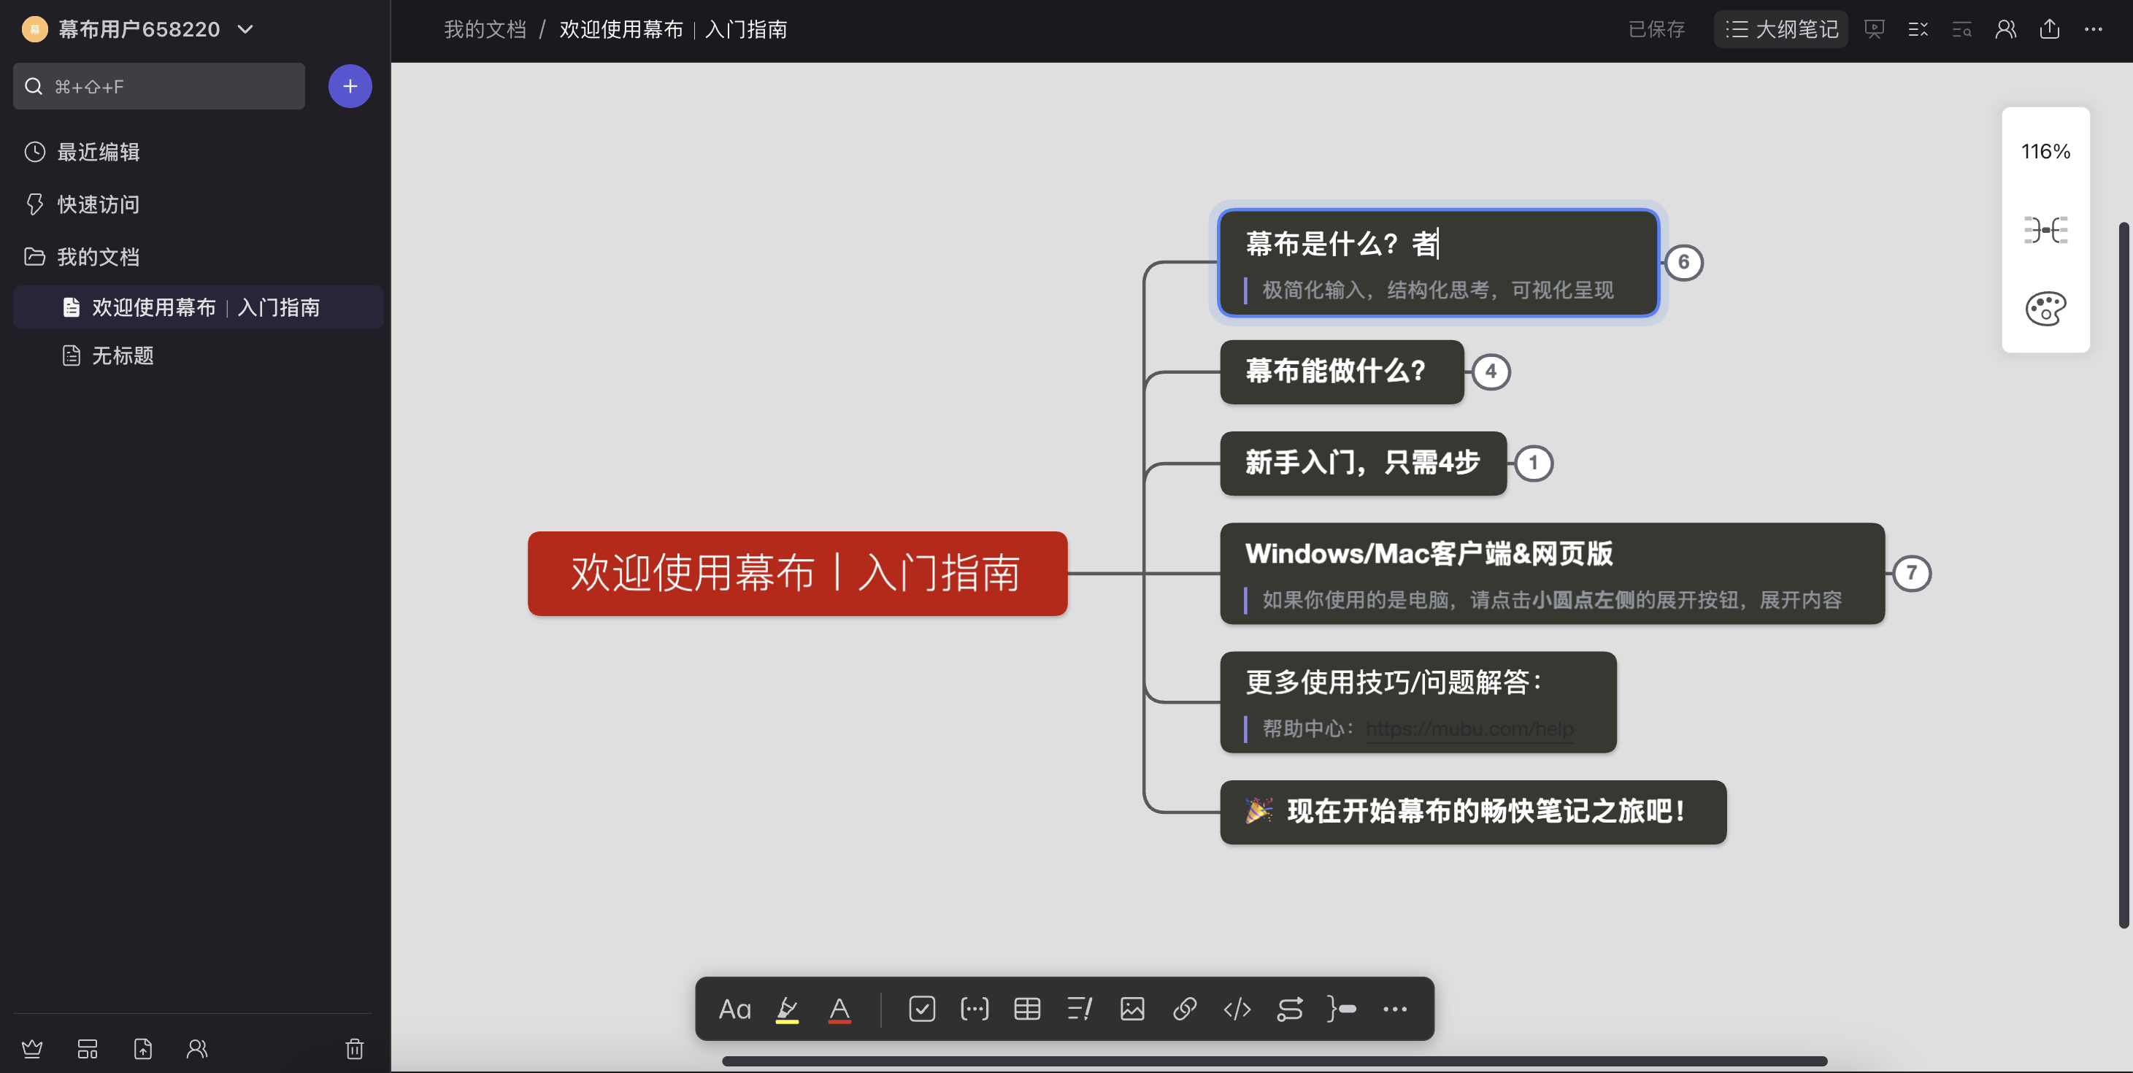Screen dimensions: 2133x1073
Task: Open the font style Aa tool
Action: click(x=734, y=1009)
